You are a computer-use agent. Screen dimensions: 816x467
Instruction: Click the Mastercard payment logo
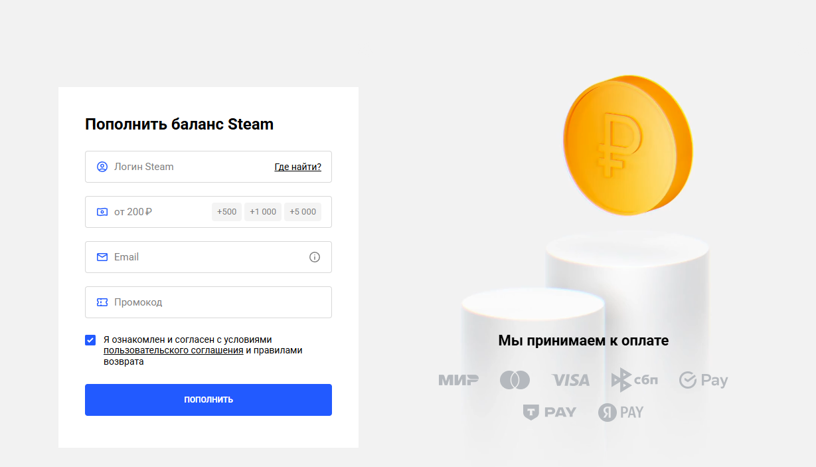coord(515,380)
